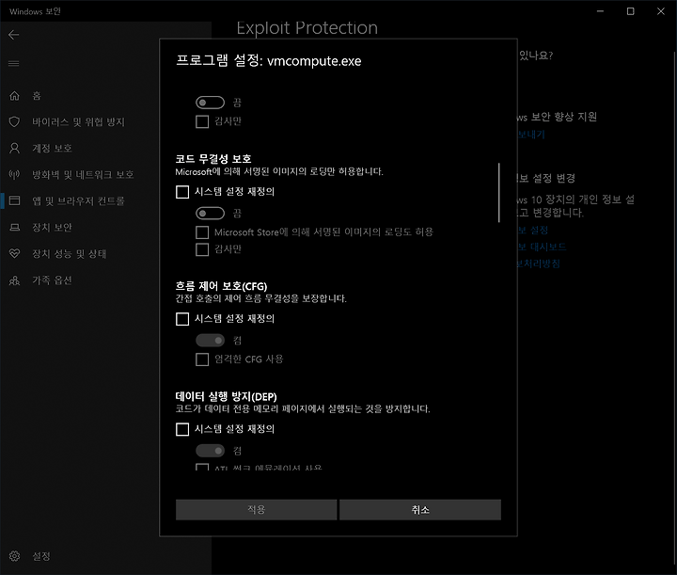
Task: Click the 대시보드 link behind the dialog
Action: (543, 247)
